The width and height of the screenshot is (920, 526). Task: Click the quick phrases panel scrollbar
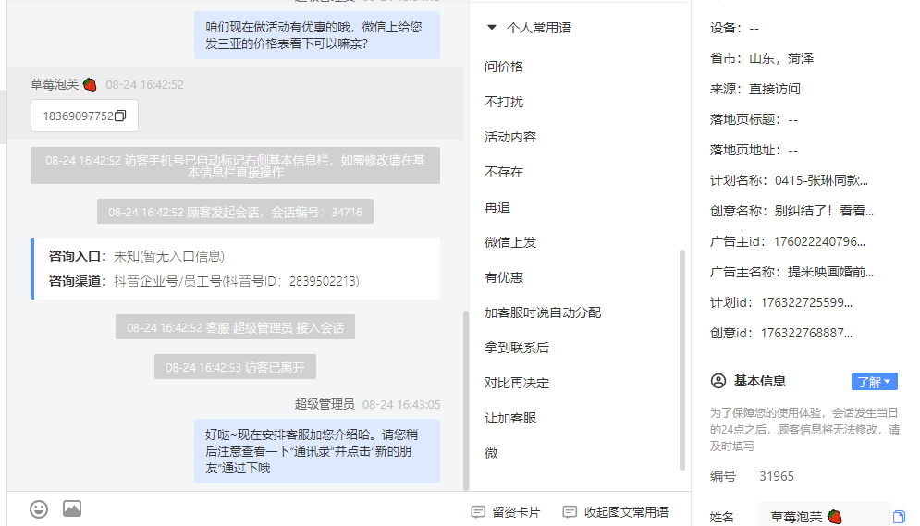681,360
